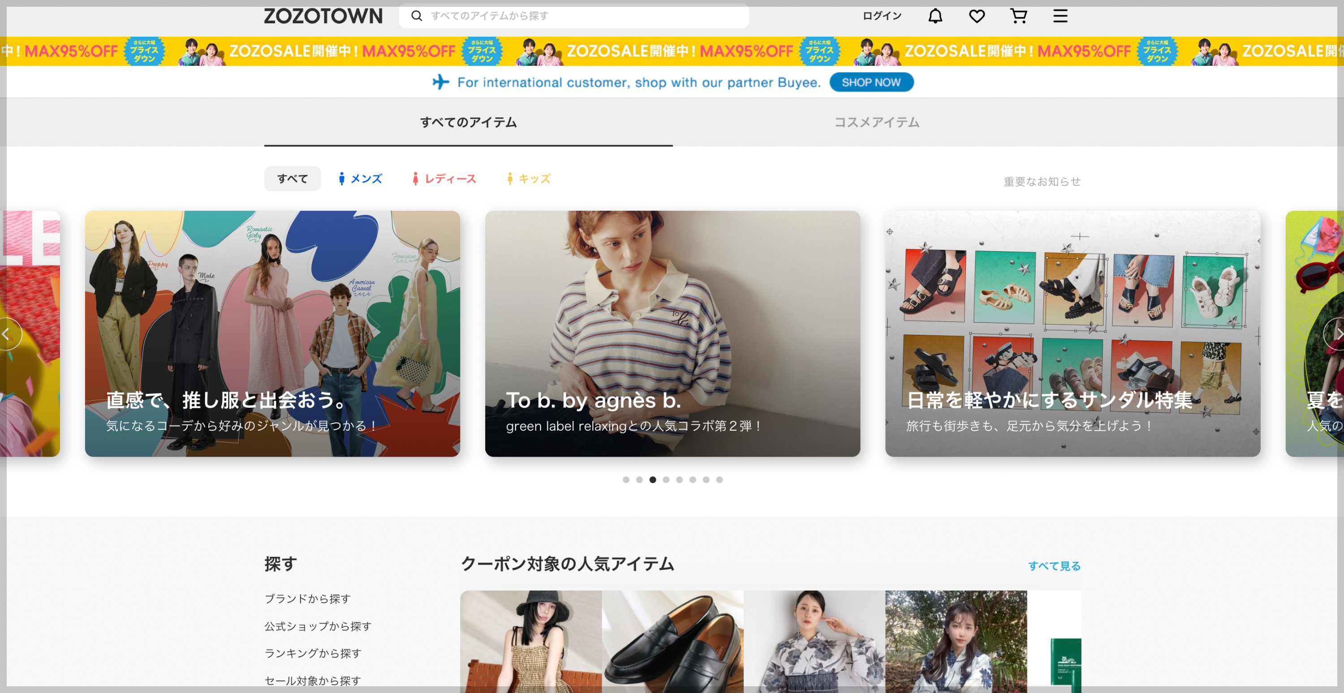Click ランキングから探す link
The width and height of the screenshot is (1344, 693).
coord(313,653)
